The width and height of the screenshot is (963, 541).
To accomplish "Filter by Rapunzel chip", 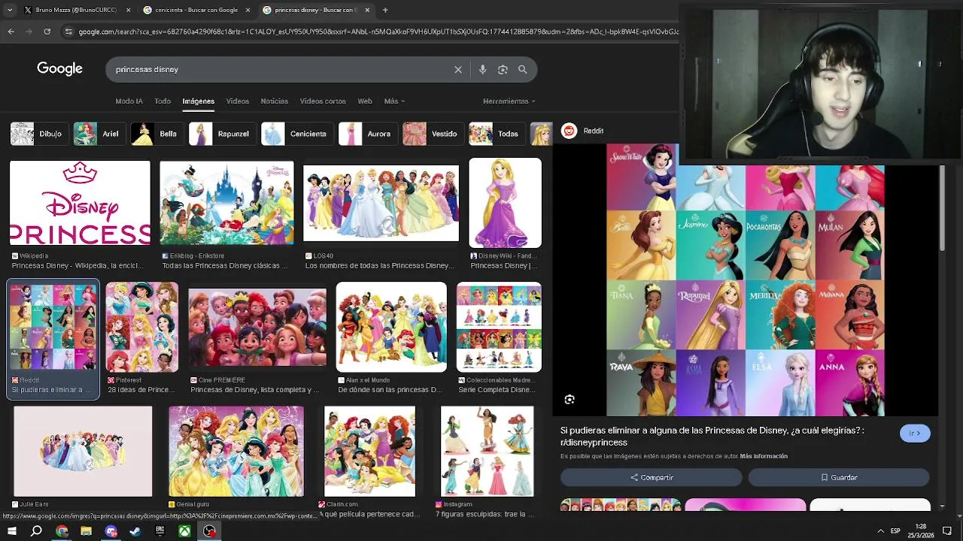I will [222, 134].
